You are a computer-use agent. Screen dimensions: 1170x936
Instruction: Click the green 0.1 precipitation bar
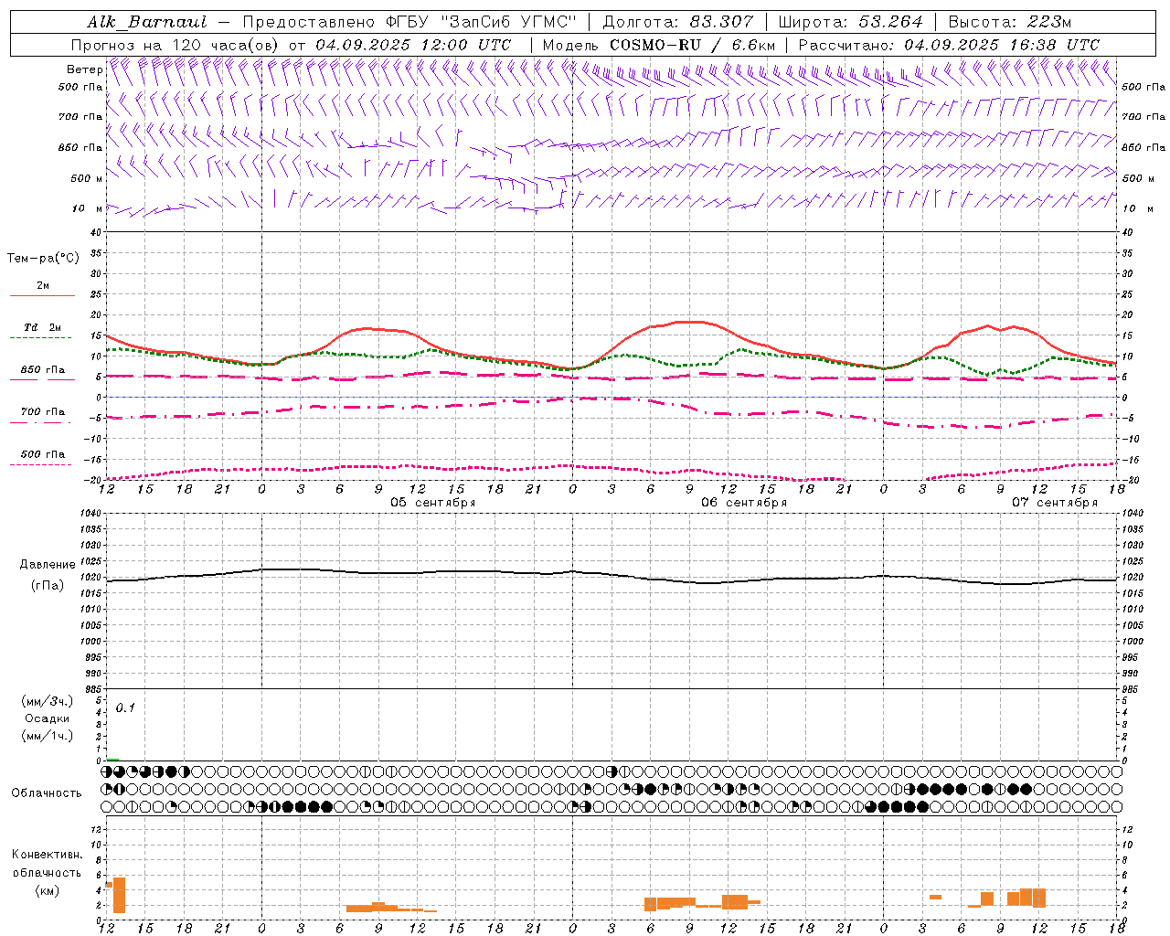(112, 759)
